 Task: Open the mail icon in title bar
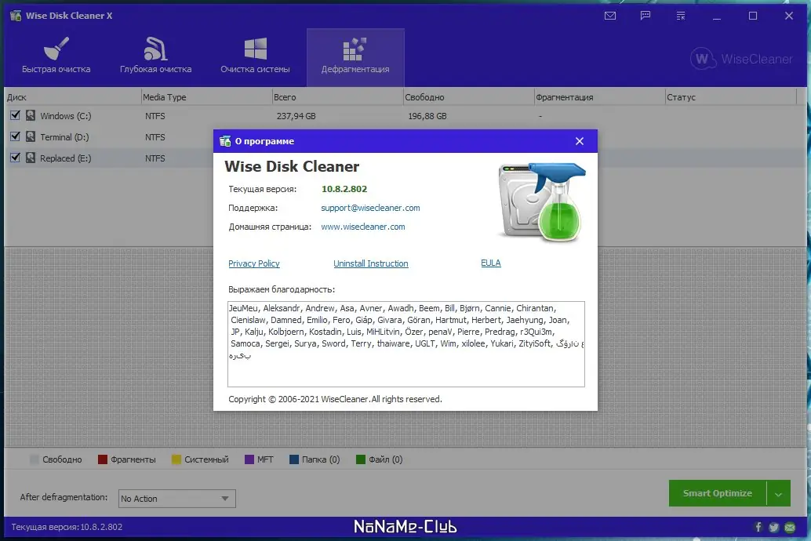tap(610, 15)
